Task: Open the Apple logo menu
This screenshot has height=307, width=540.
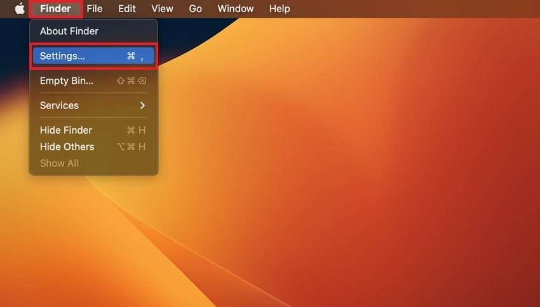Action: (x=20, y=9)
